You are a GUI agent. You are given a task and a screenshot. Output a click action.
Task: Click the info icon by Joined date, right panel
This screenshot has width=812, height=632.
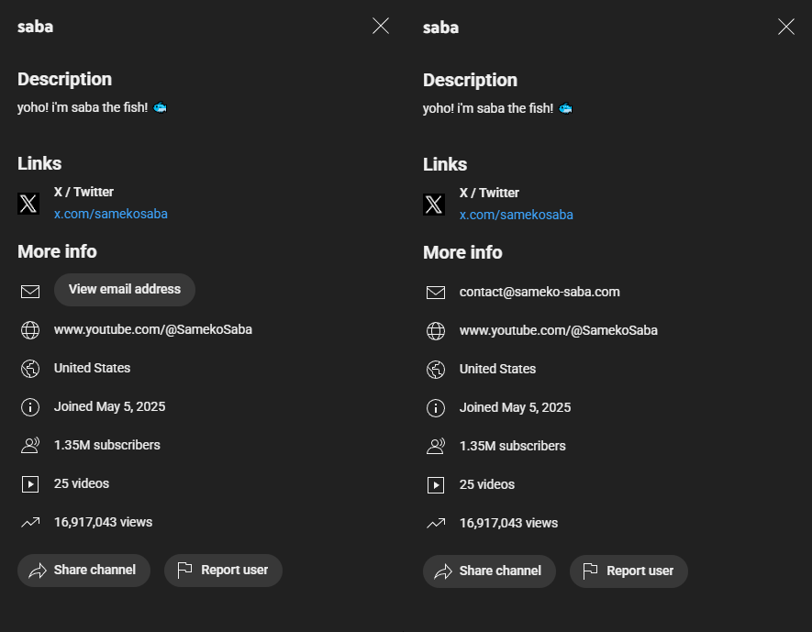(436, 408)
